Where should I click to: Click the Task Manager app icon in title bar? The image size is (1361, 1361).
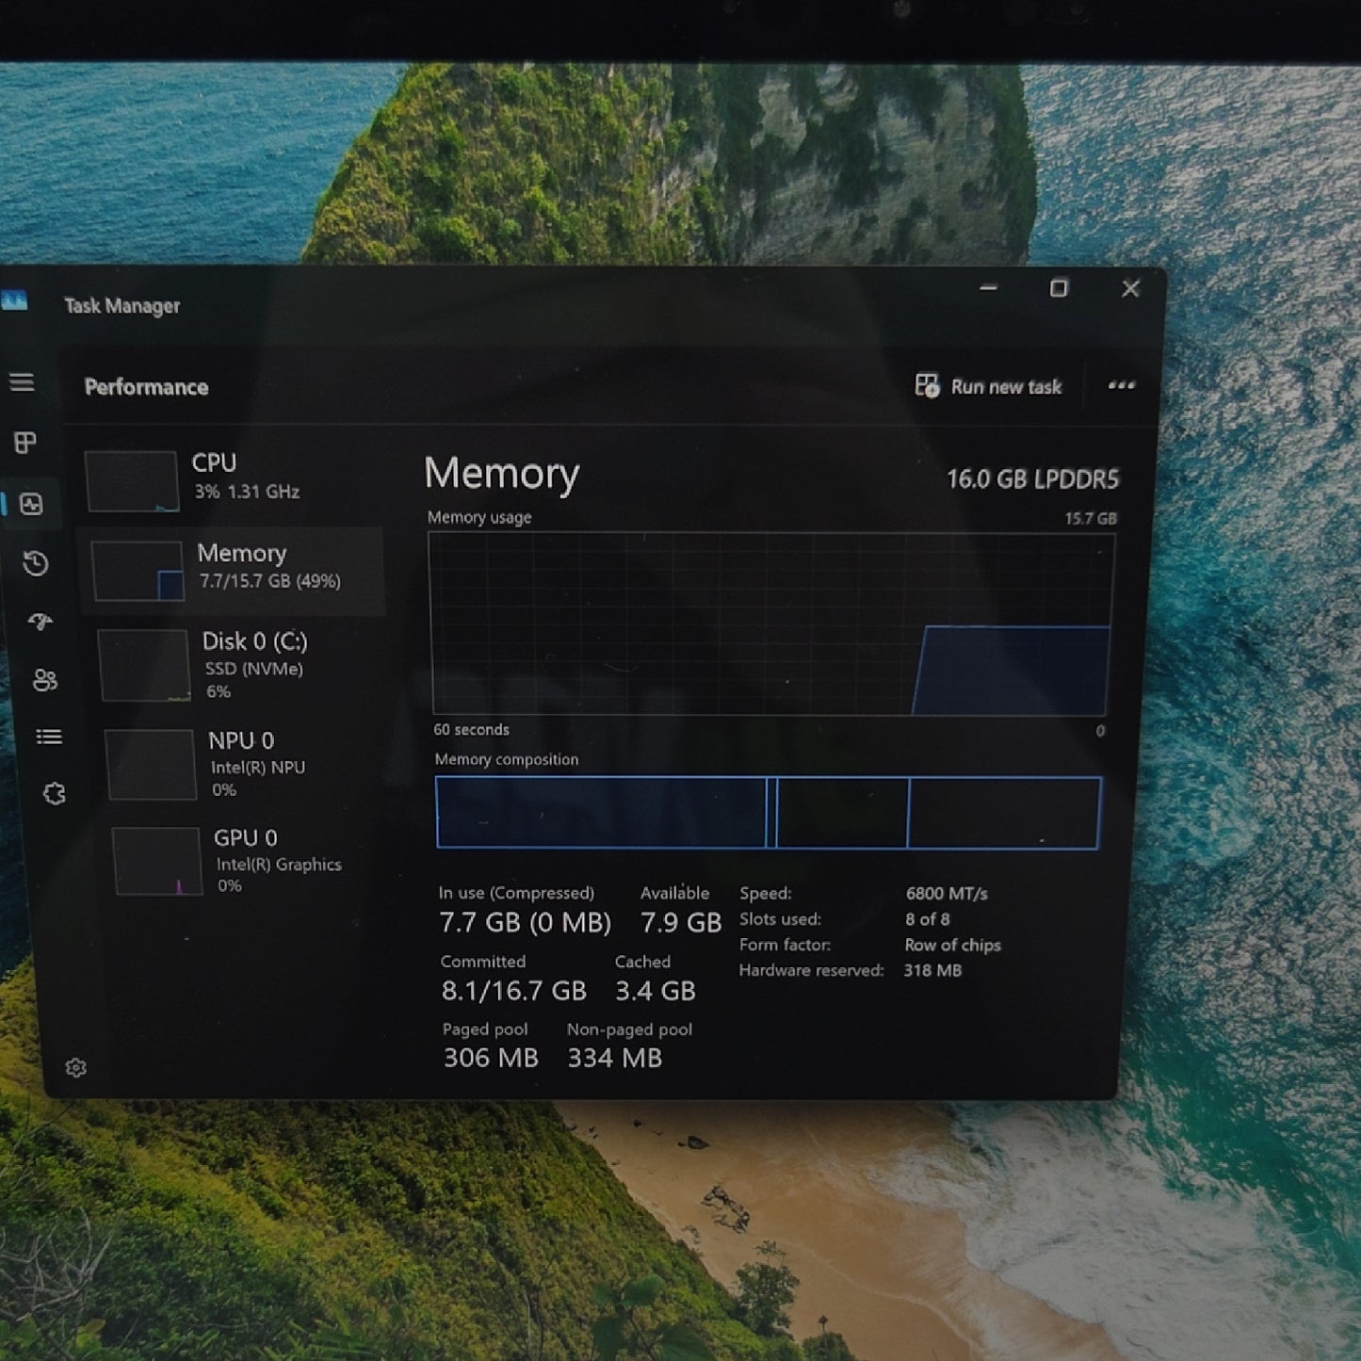click(x=14, y=301)
